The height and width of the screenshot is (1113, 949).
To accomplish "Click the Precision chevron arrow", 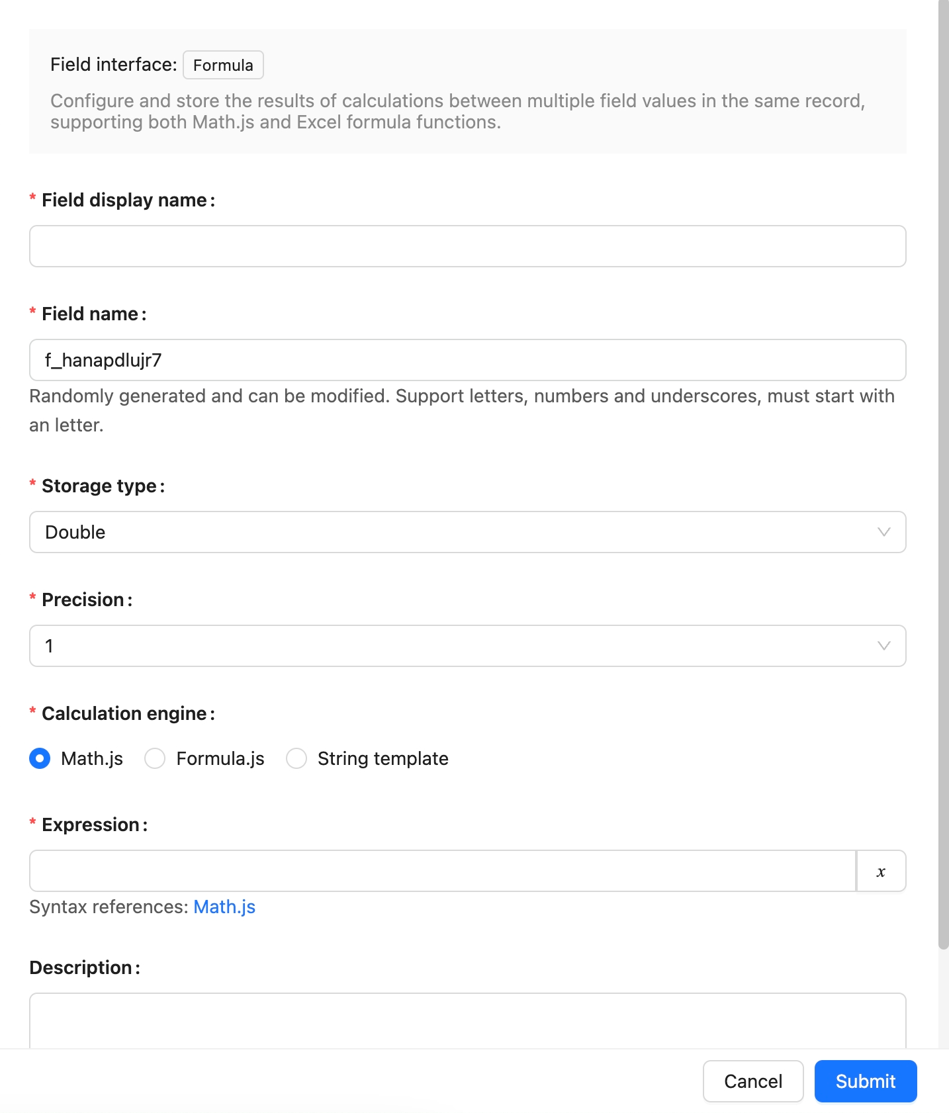I will [883, 646].
